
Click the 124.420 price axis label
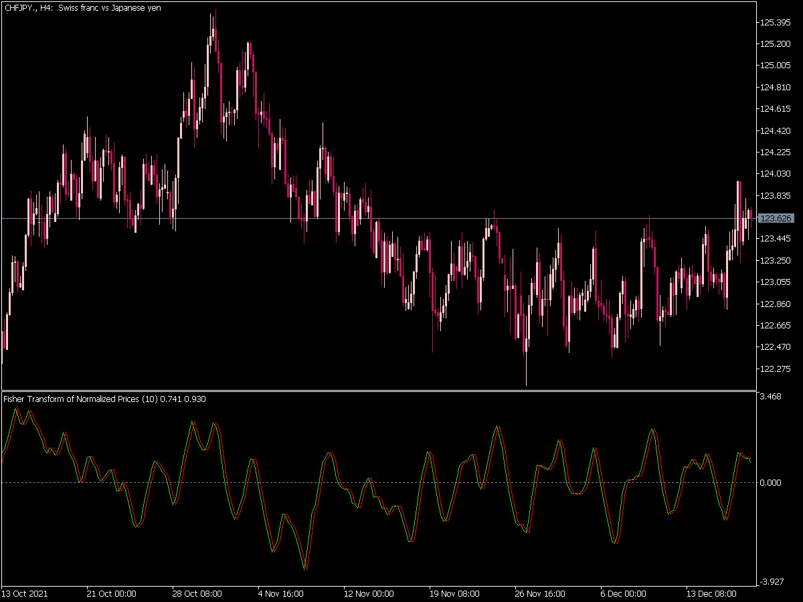click(776, 130)
